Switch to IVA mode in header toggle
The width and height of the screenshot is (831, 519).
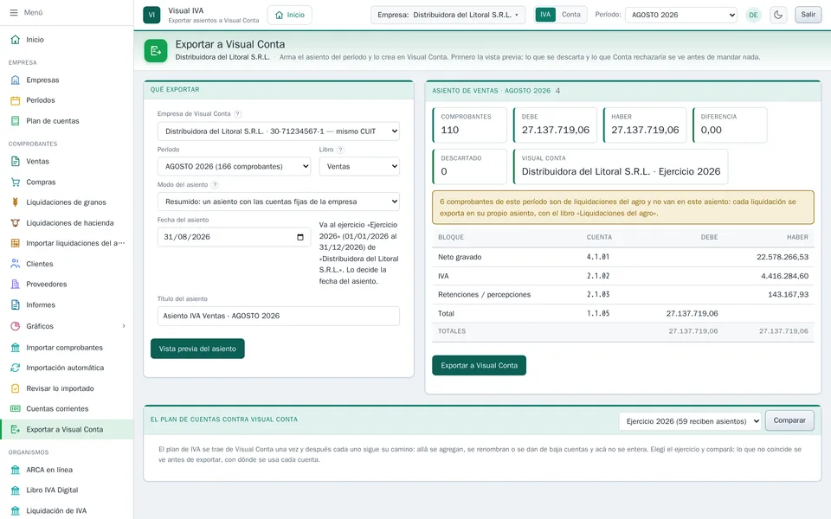click(545, 15)
